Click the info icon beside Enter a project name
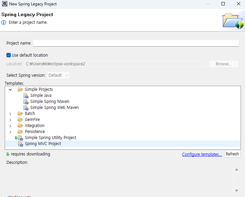Screen dimensions: 245x197 4,22
